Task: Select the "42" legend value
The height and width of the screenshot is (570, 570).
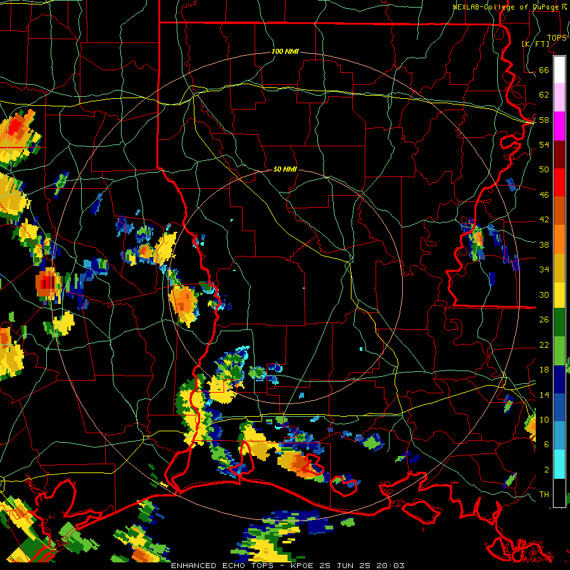Action: tap(544, 220)
